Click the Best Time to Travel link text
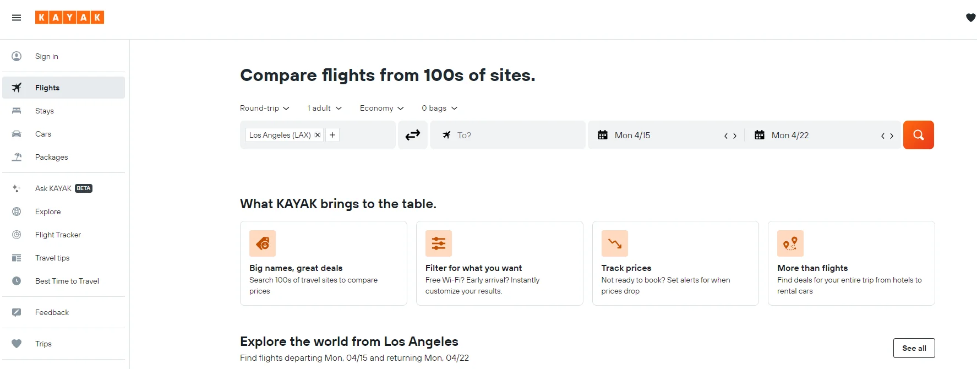Viewport: 977px width, 369px height. click(x=67, y=281)
